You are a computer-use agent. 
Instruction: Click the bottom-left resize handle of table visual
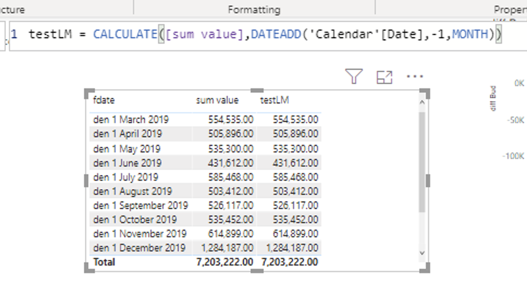(89, 268)
